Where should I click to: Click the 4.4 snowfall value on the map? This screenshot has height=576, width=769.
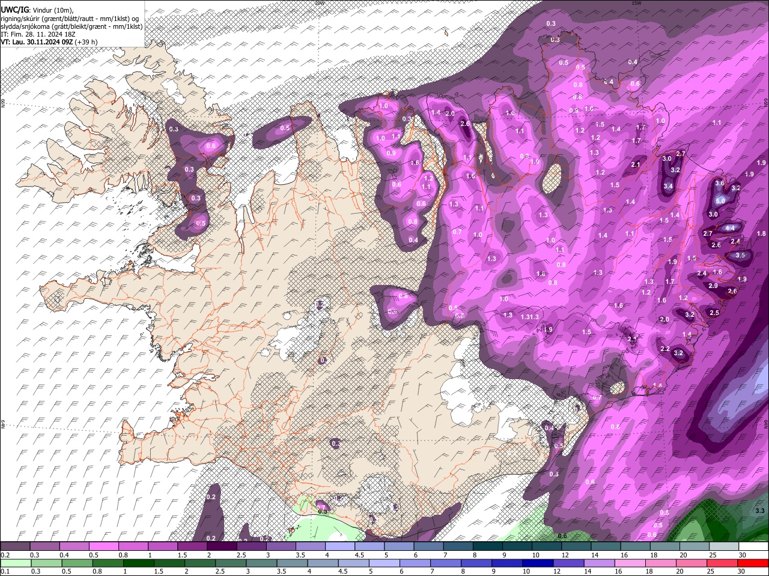[x=730, y=228]
